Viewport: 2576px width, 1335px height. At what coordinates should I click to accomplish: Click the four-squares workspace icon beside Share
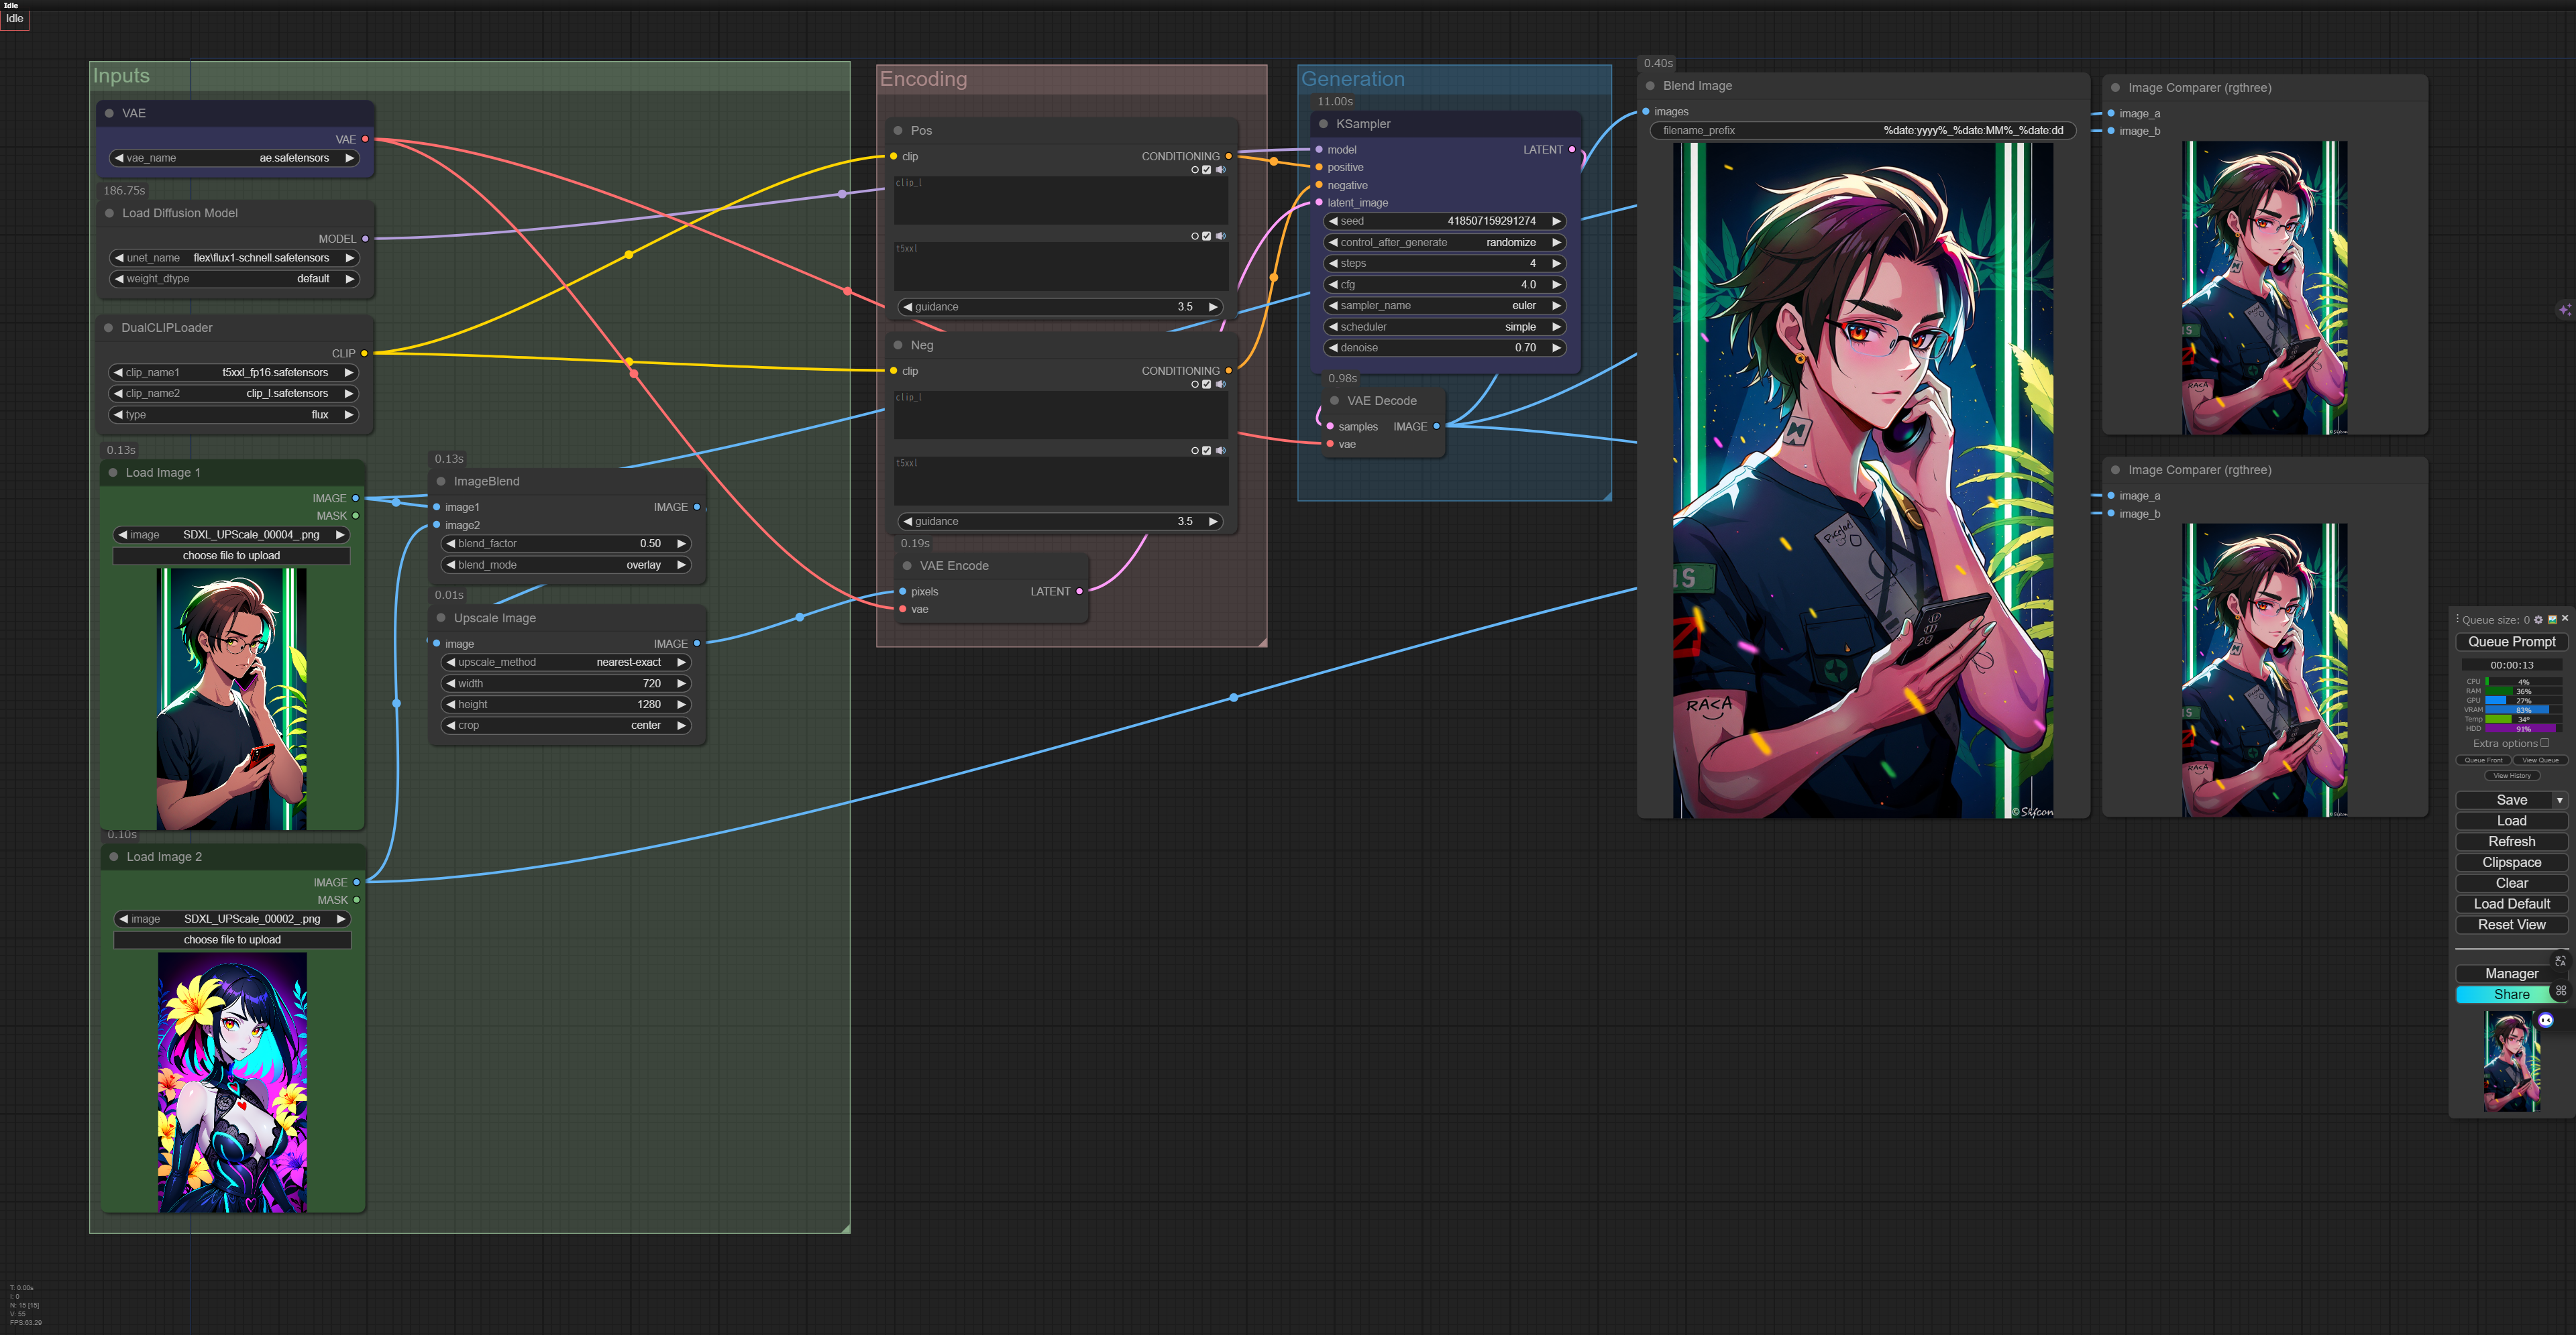2561,991
